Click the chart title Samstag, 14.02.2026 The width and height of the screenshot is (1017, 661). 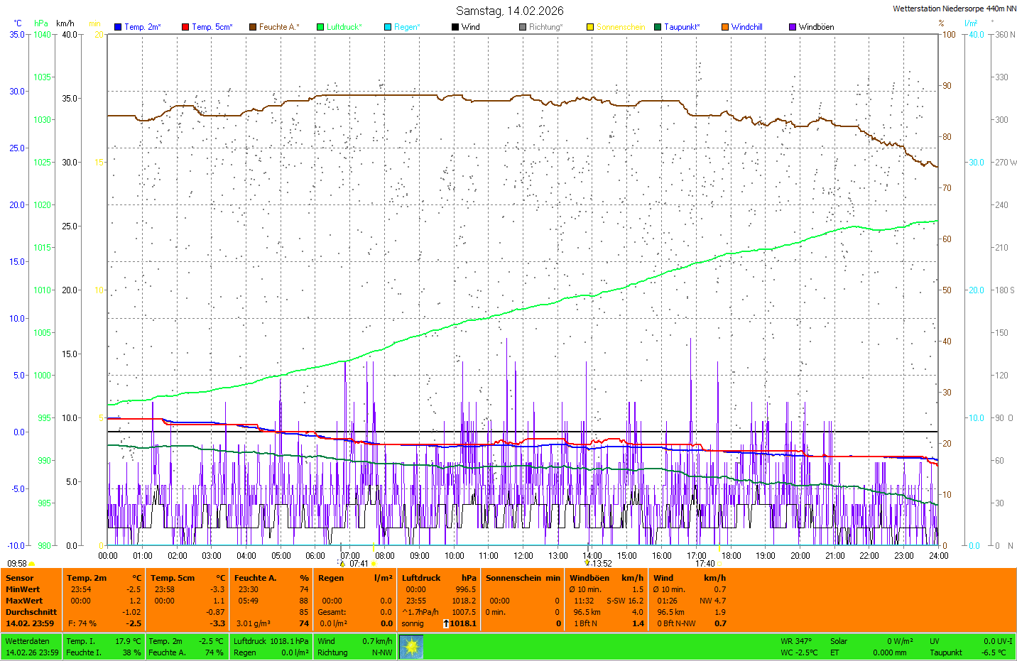509,11
